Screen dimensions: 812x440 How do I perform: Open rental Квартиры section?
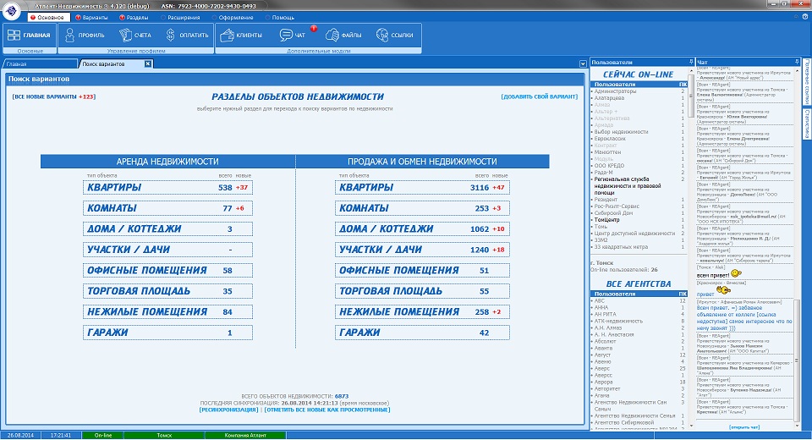[167, 187]
